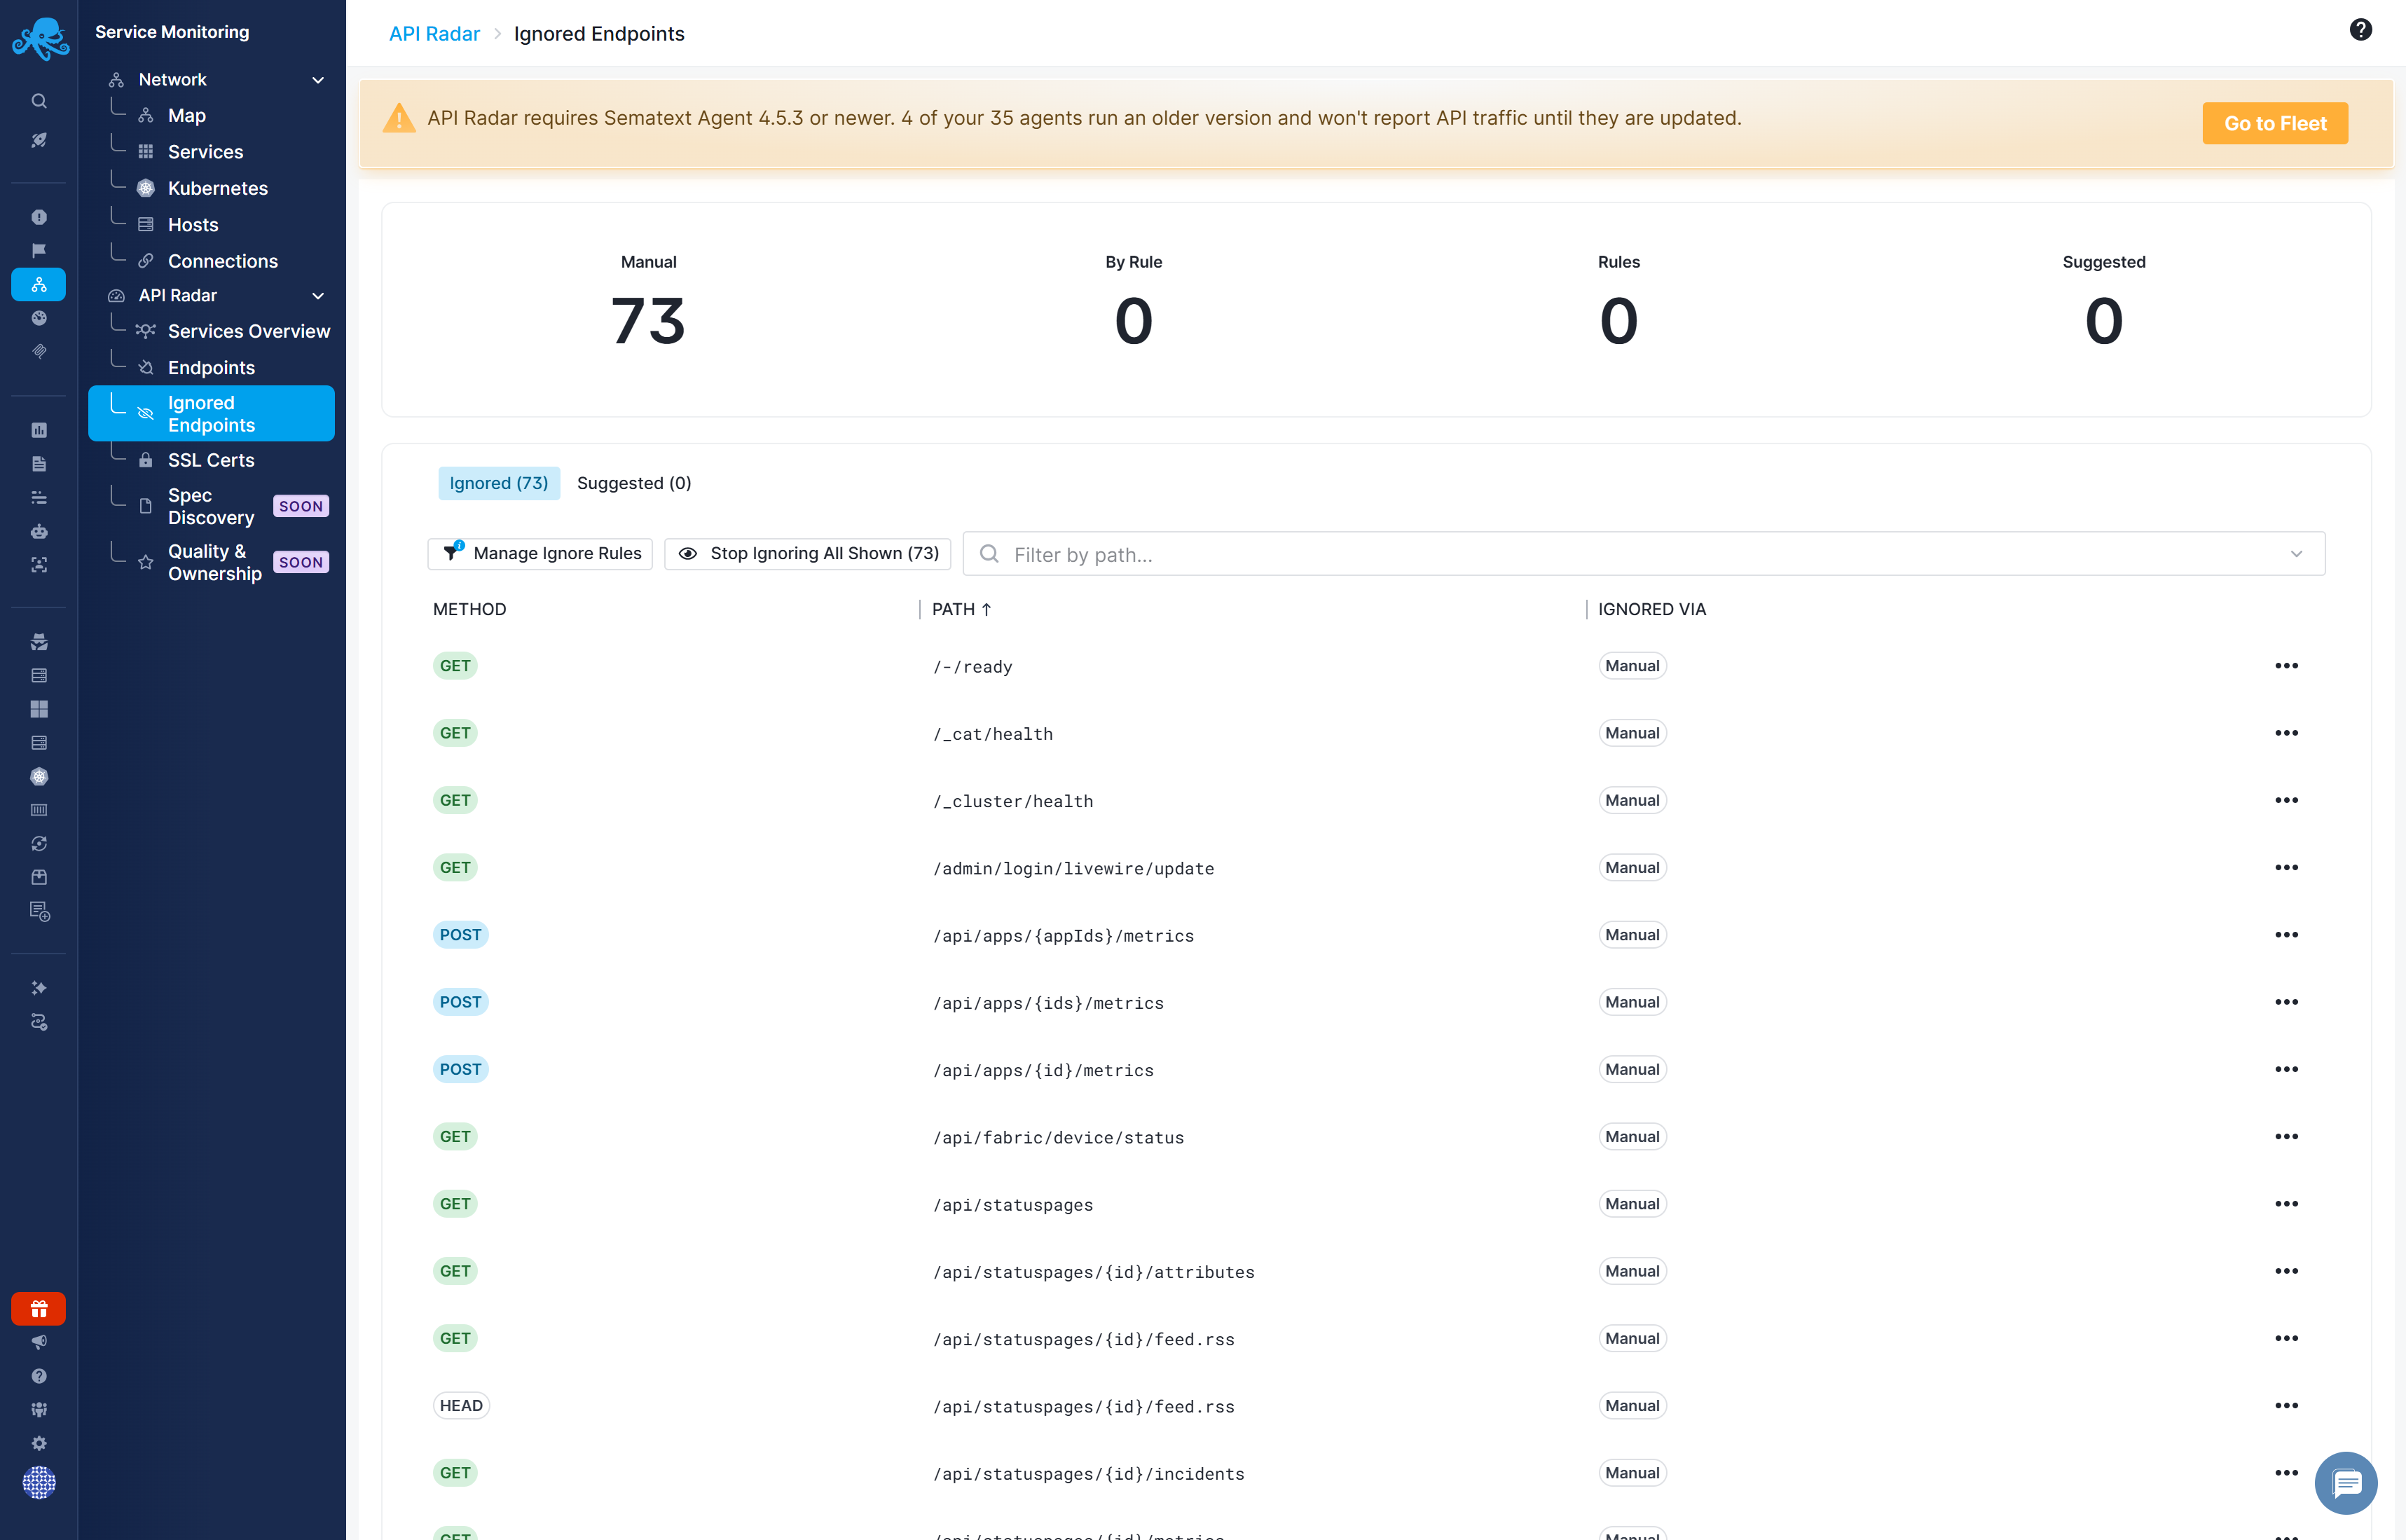
Task: Click the megaphone announcements icon
Action: coord(39,1342)
